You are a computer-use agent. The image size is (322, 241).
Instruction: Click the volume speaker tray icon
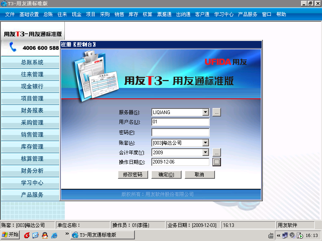click(292, 235)
